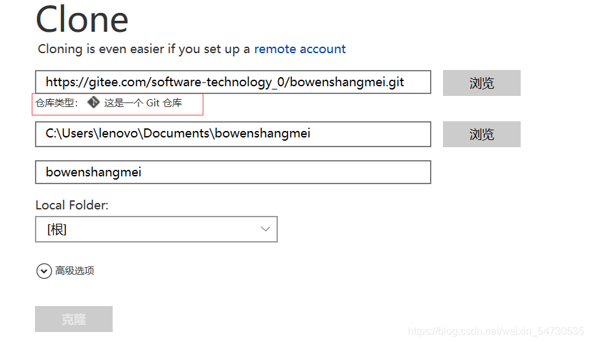Click the bowenshangmei name input field
Screen dimensions: 590x343
click(233, 172)
